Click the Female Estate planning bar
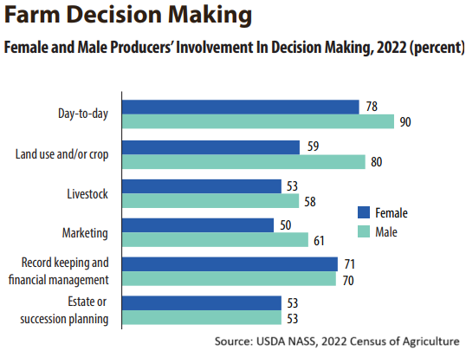466x351 pixels. 202,303
